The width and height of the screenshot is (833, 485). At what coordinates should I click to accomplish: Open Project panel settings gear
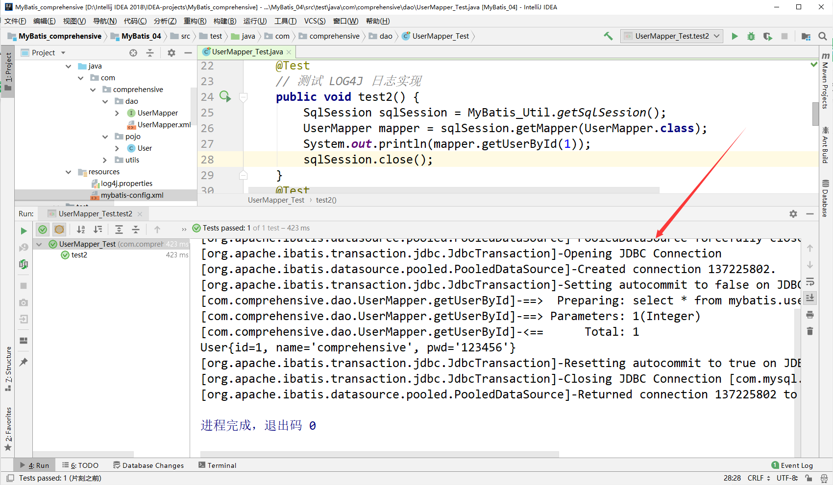coord(171,53)
